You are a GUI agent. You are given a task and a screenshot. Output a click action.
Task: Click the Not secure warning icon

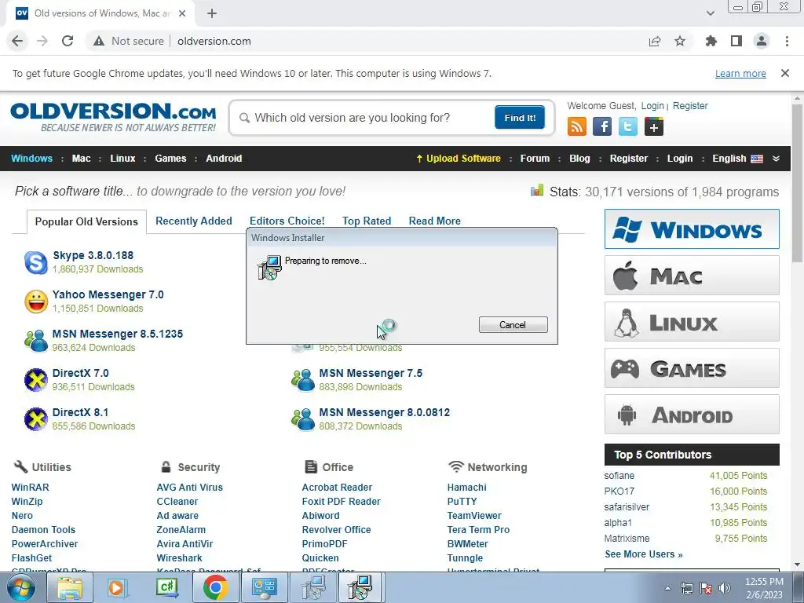click(99, 41)
